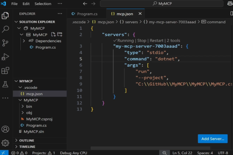The image size is (233, 155).
Task: Open the Extensions view
Action: (x=5, y=71)
